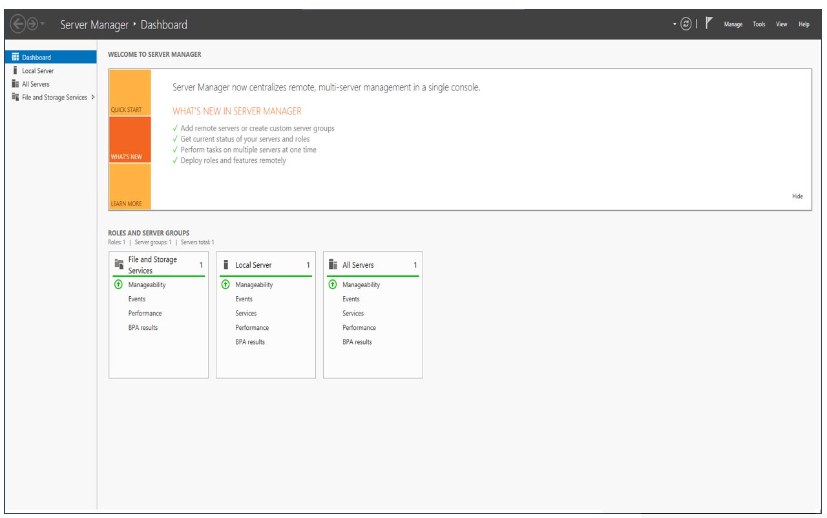Click Manageability status icon in File and Storage tile
Viewport: 827px width, 518px height.
(118, 285)
